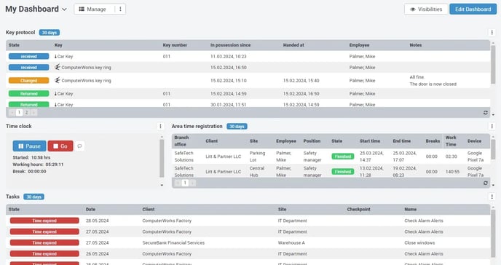Click Time expired badge dated 26.05.2024
Image resolution: width=501 pixels, height=265 pixels.
[x=44, y=254]
